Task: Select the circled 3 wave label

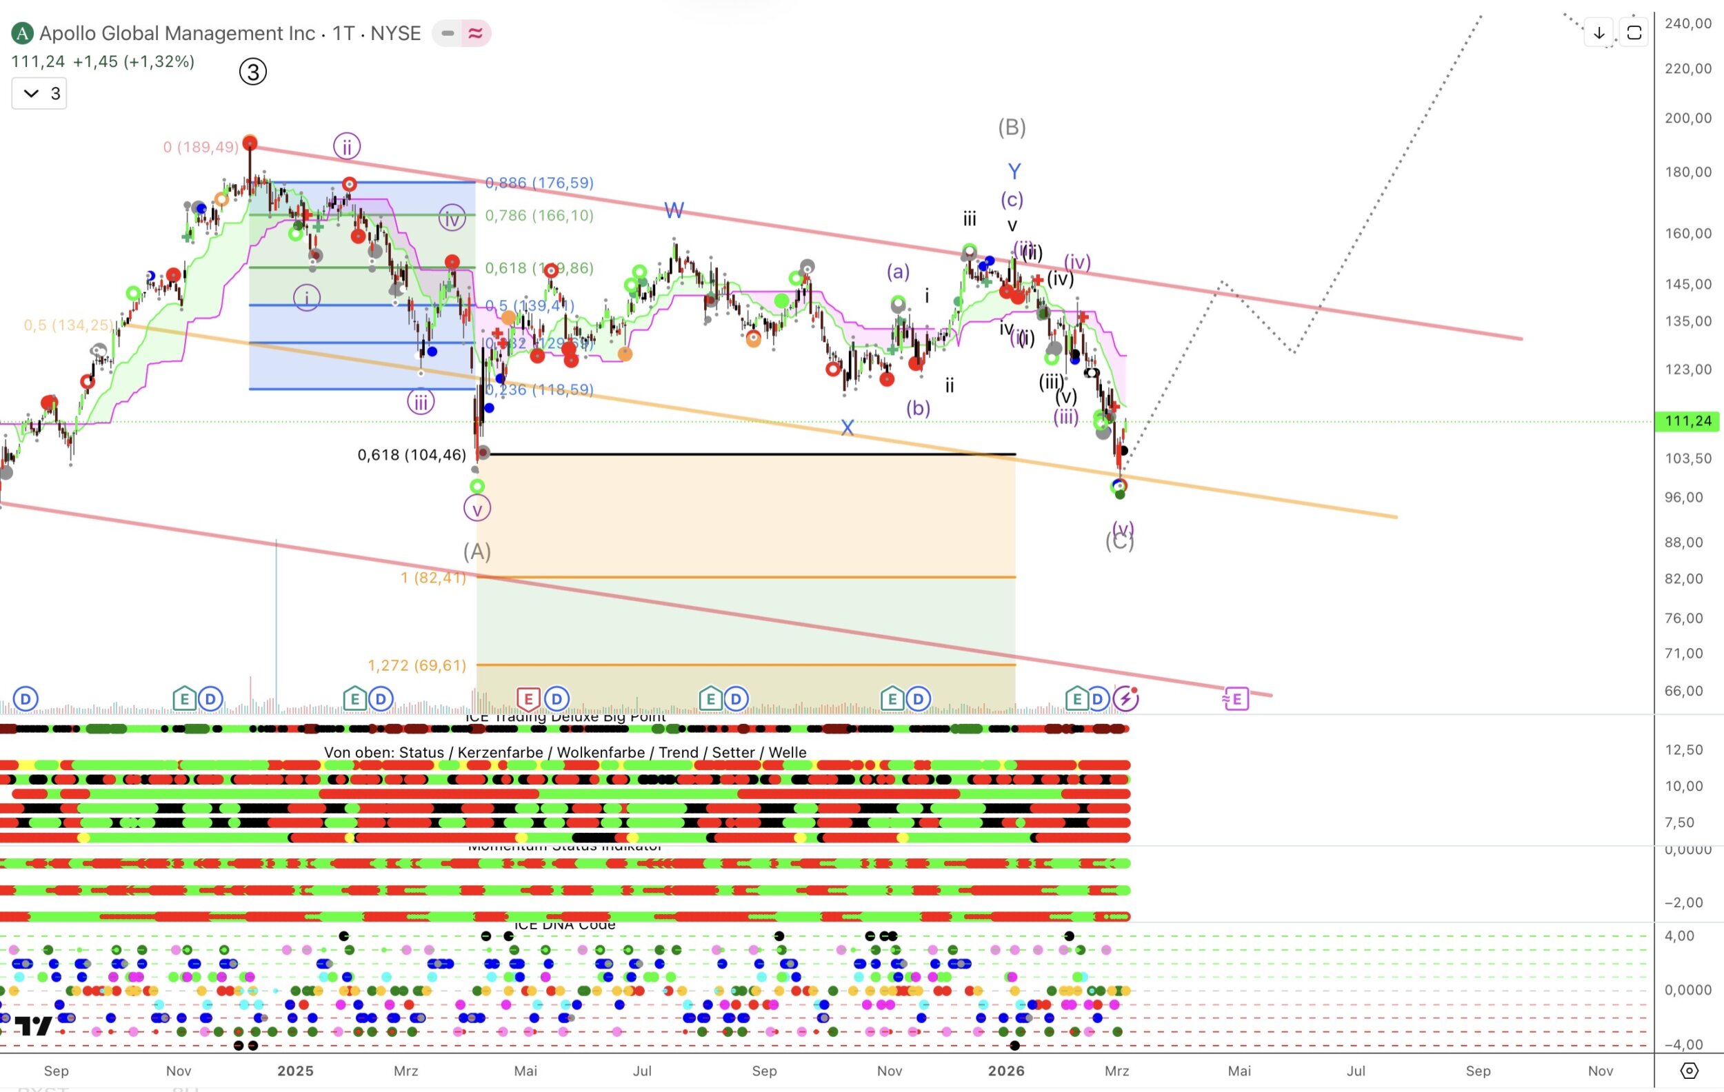Action: pyautogui.click(x=252, y=72)
